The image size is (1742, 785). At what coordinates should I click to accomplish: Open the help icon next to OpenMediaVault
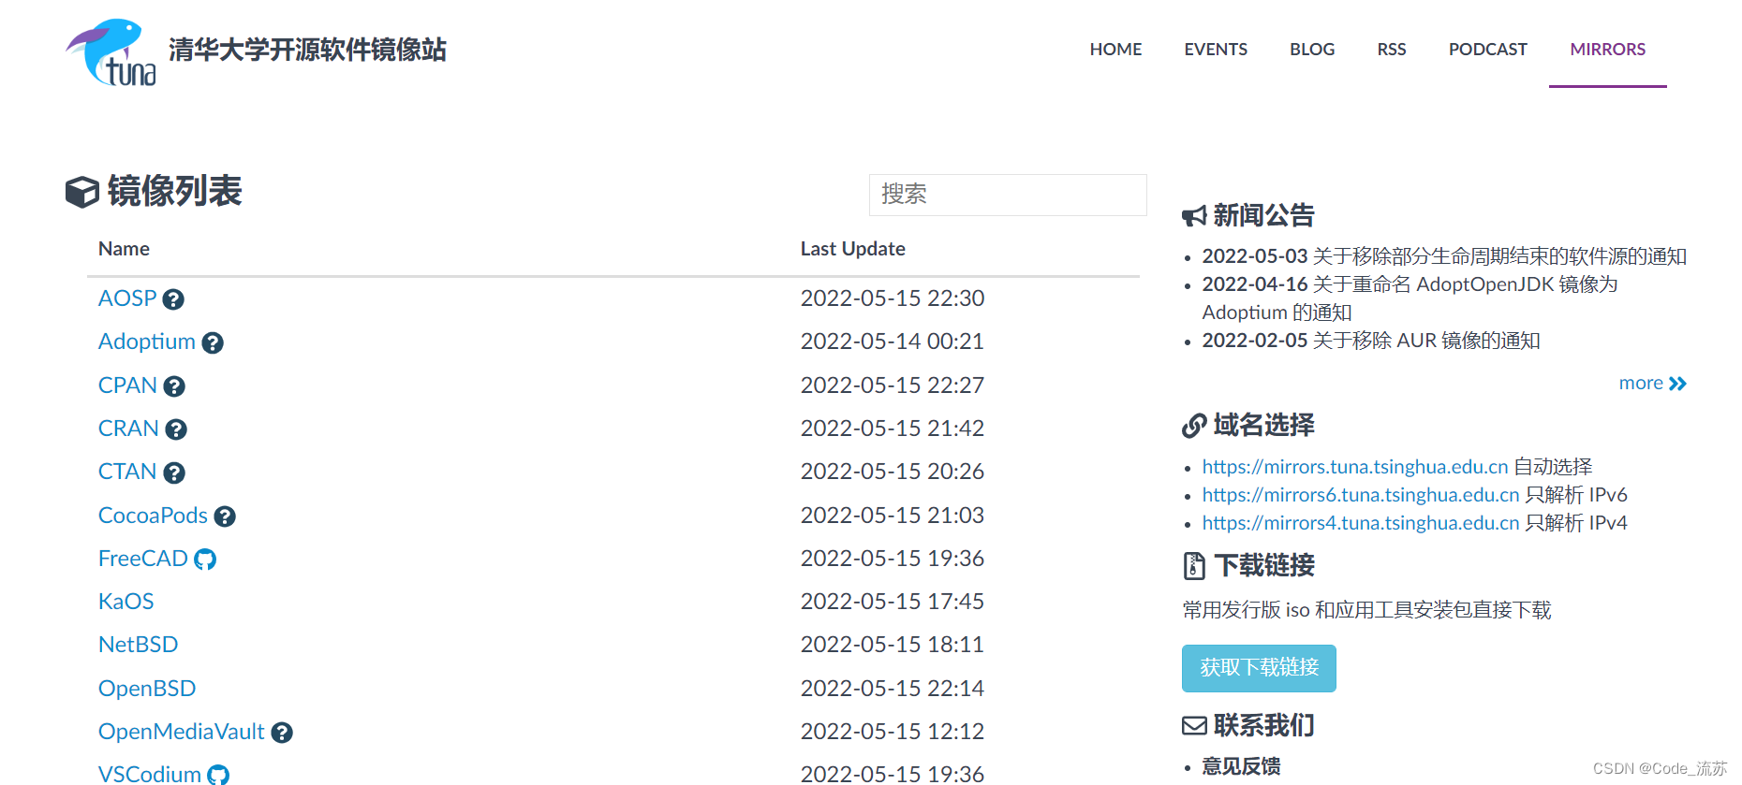[282, 733]
